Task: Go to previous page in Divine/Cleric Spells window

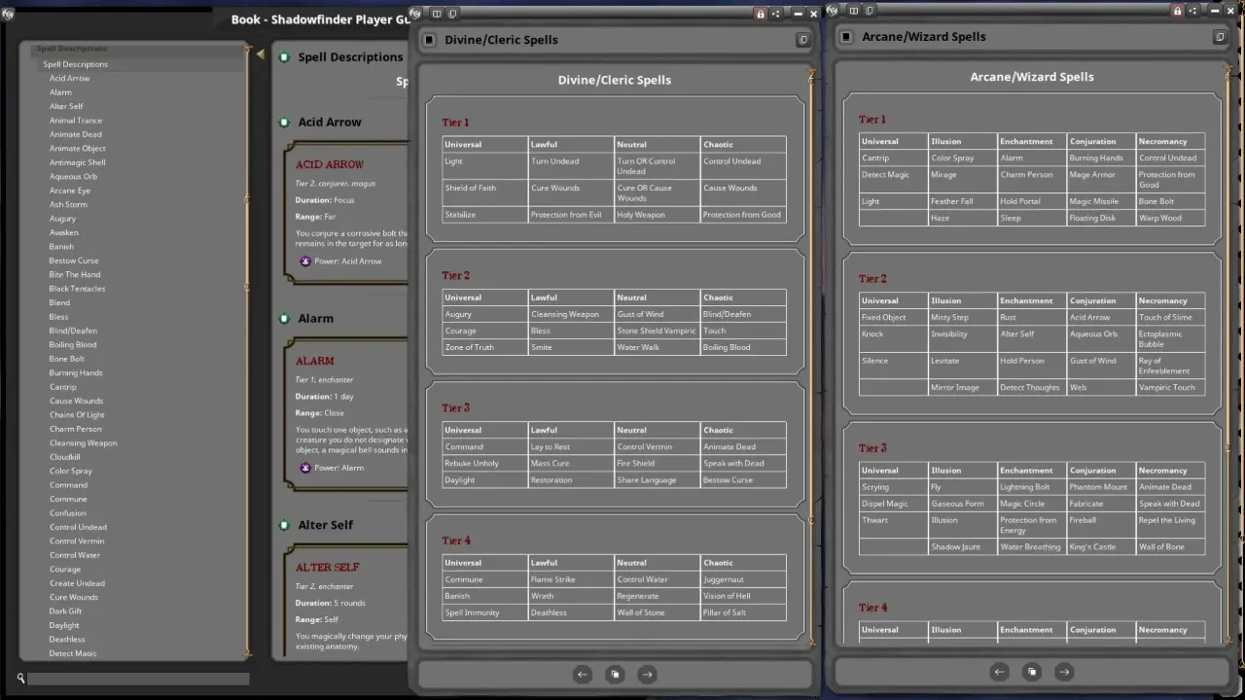Action: [x=582, y=674]
